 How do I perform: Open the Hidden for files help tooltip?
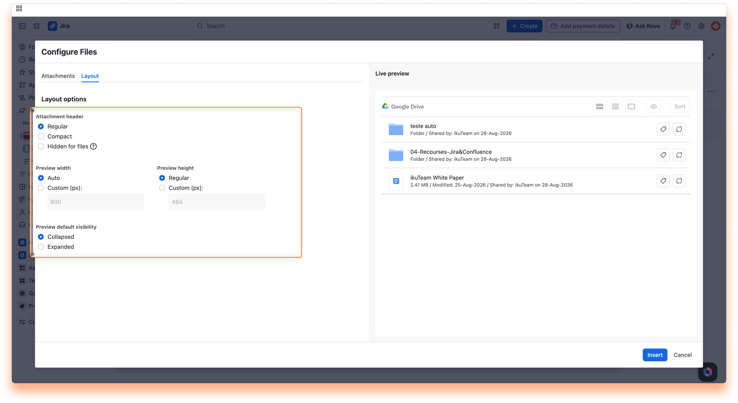click(93, 146)
